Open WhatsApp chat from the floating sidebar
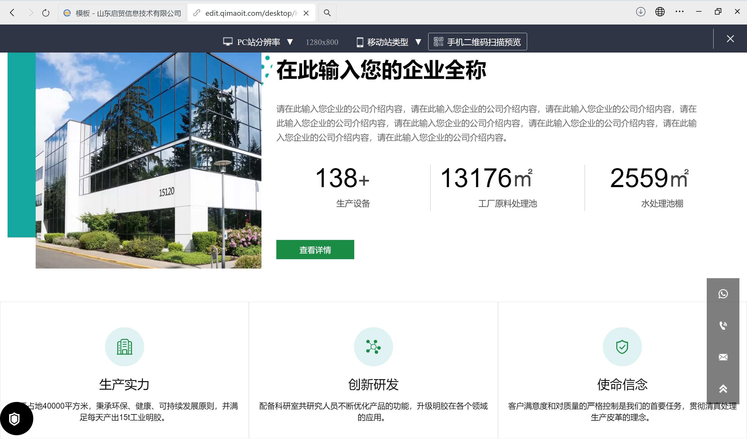This screenshot has height=439, width=747. [x=723, y=294]
